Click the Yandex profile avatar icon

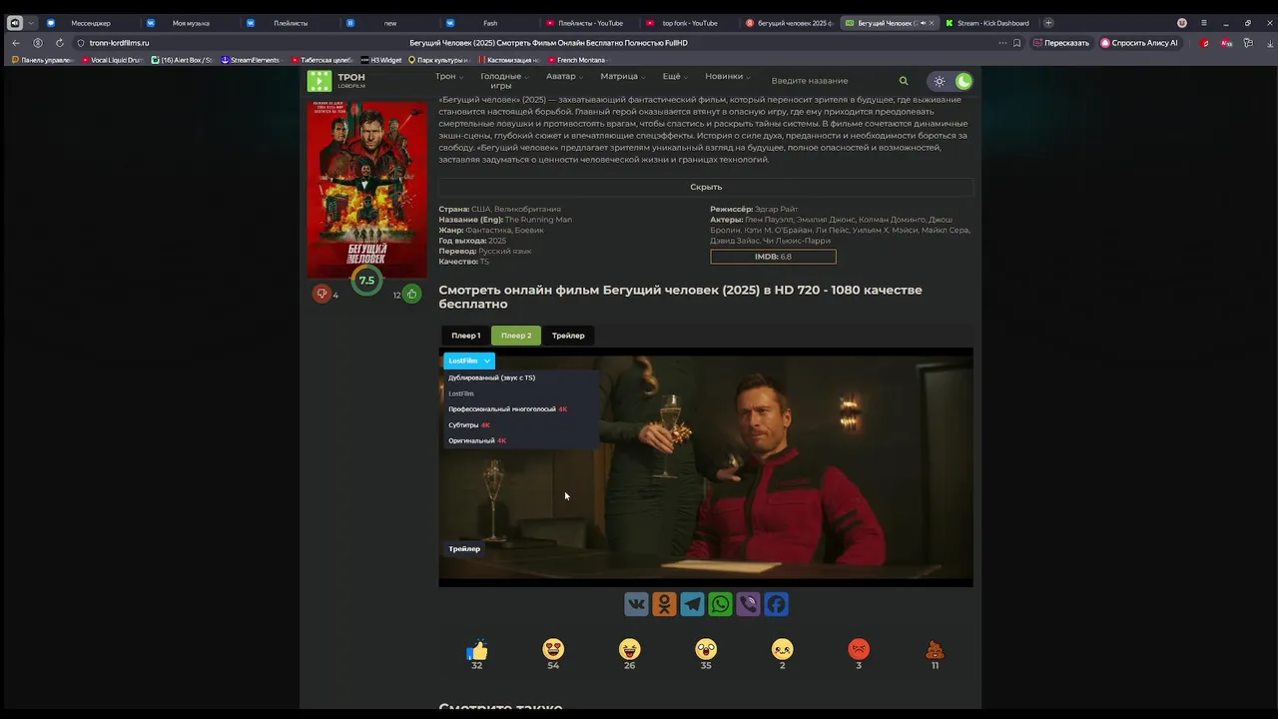coord(1182,23)
